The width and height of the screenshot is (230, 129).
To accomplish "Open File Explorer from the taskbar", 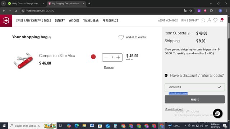I will click(x=84, y=126).
